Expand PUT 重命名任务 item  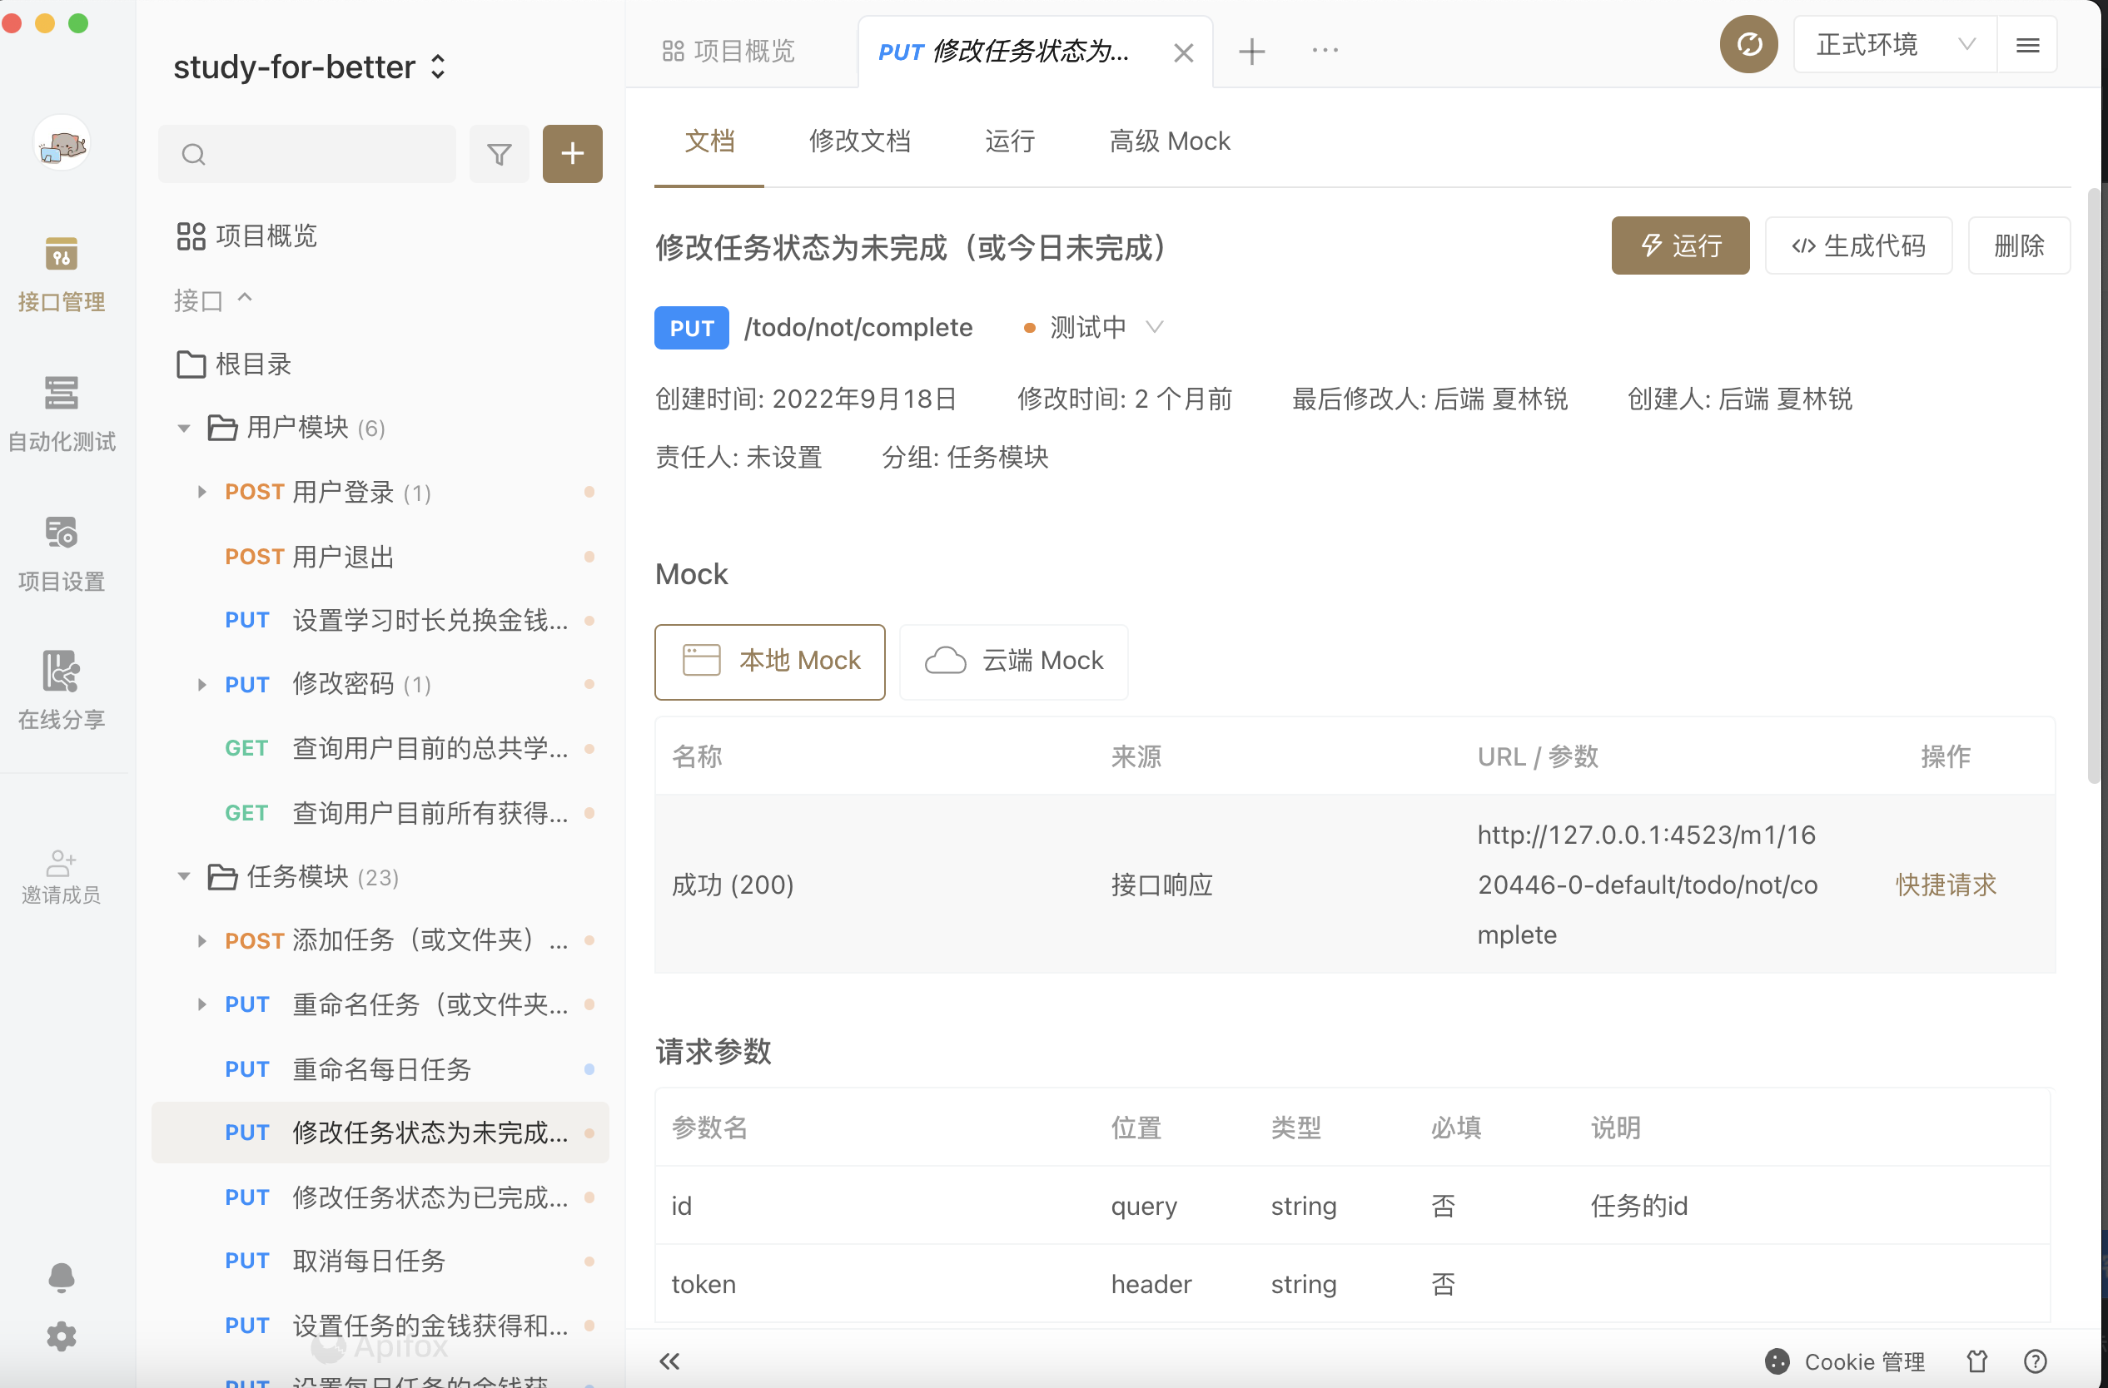point(202,1004)
